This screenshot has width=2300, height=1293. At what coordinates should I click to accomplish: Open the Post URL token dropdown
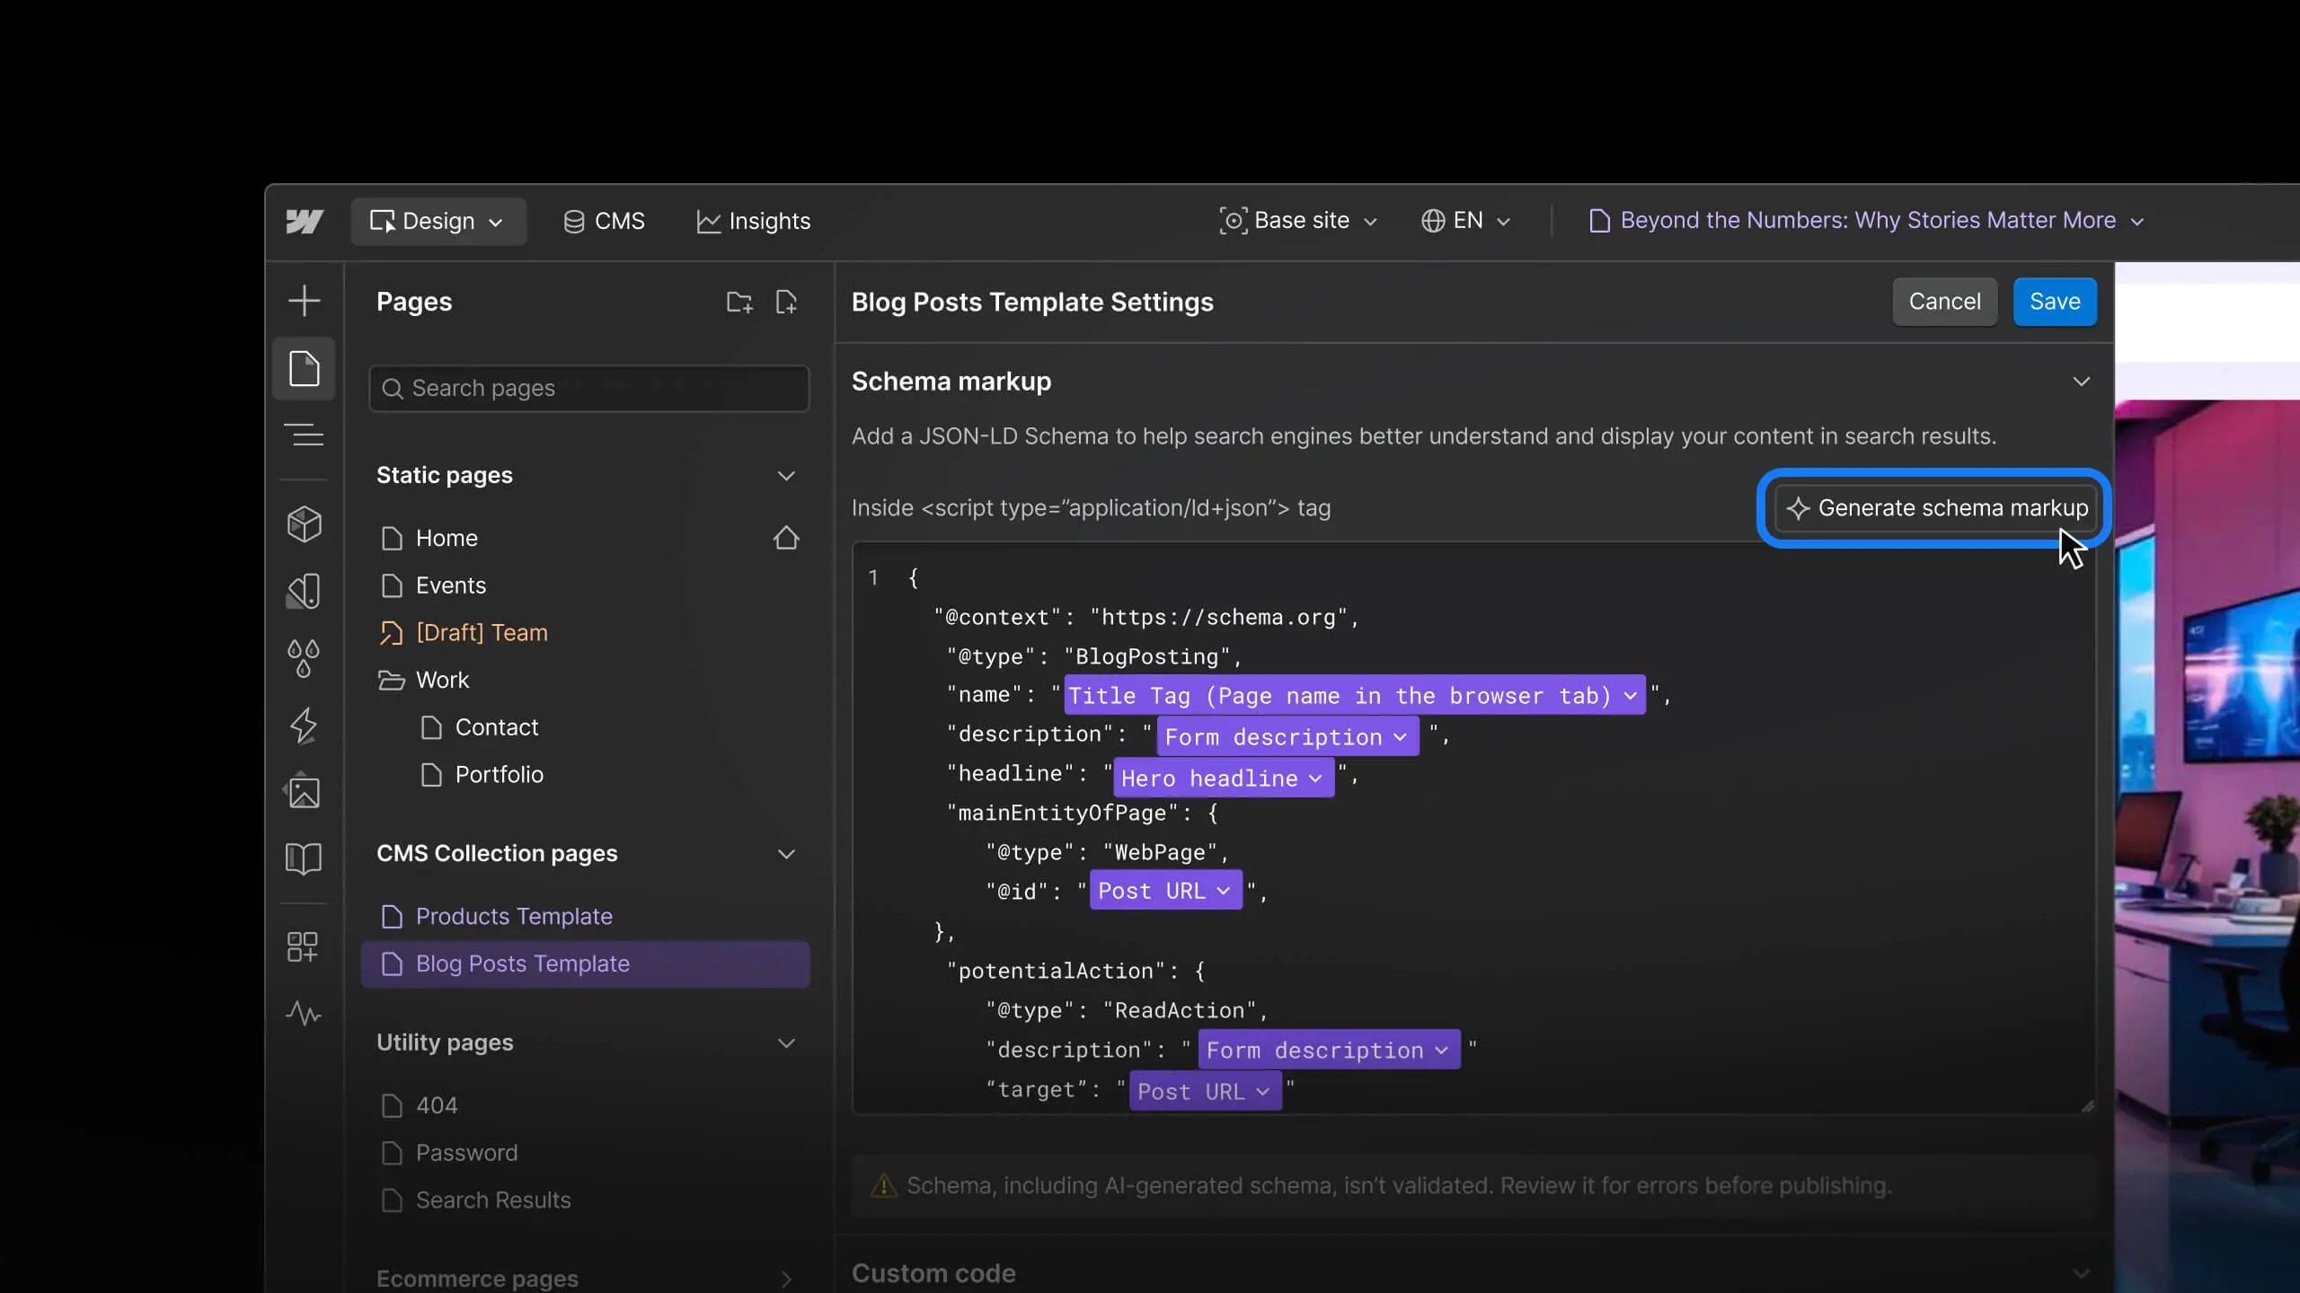[1165, 890]
